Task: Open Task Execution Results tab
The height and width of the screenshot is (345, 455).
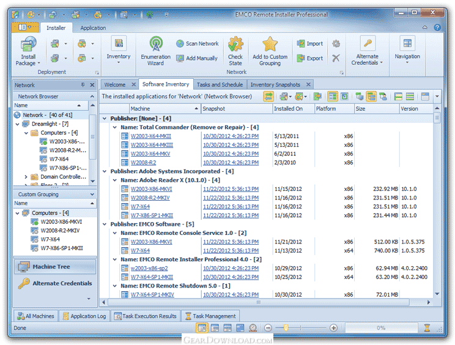Action: (x=146, y=316)
